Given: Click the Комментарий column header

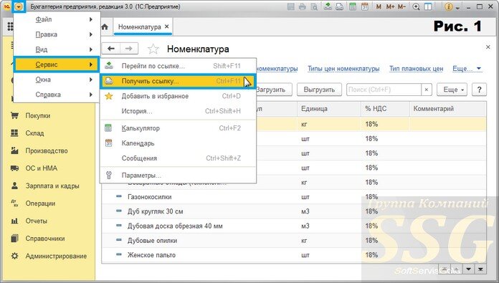Looking at the screenshot, I should click(447, 109).
